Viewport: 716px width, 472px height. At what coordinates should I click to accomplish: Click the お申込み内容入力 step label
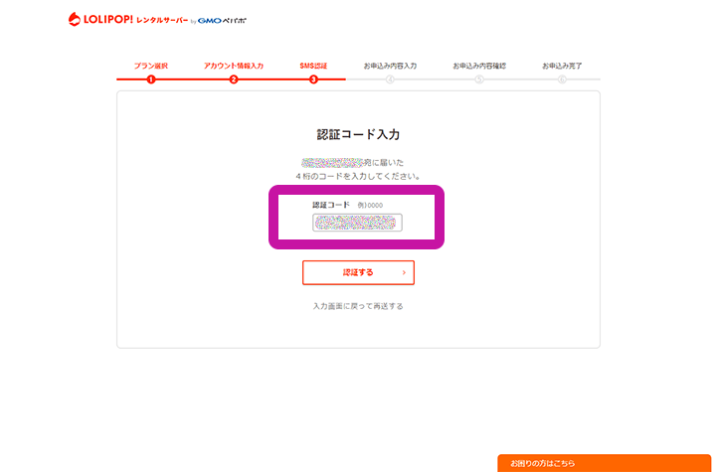point(390,66)
